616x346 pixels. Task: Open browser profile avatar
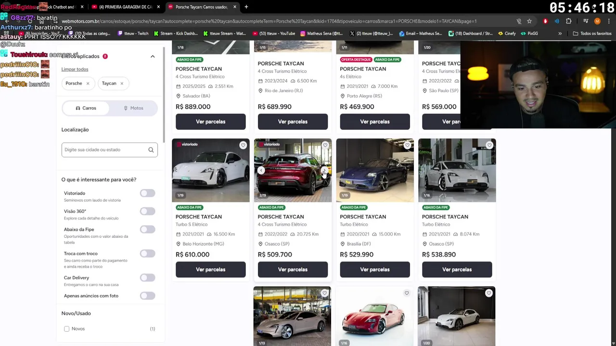(597, 21)
